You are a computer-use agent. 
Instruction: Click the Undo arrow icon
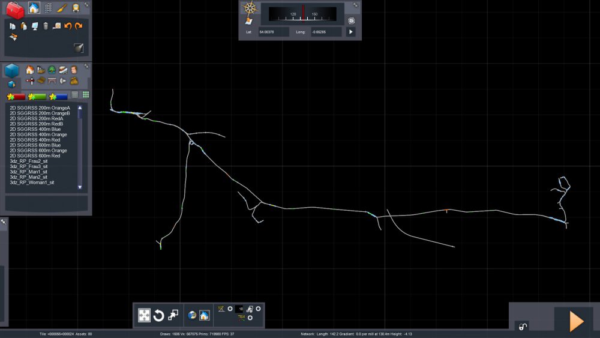point(68,26)
